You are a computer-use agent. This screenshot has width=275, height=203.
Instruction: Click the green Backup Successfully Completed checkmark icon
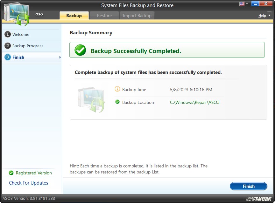[80, 50]
